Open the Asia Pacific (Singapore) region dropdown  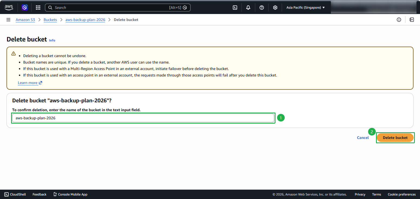click(305, 8)
